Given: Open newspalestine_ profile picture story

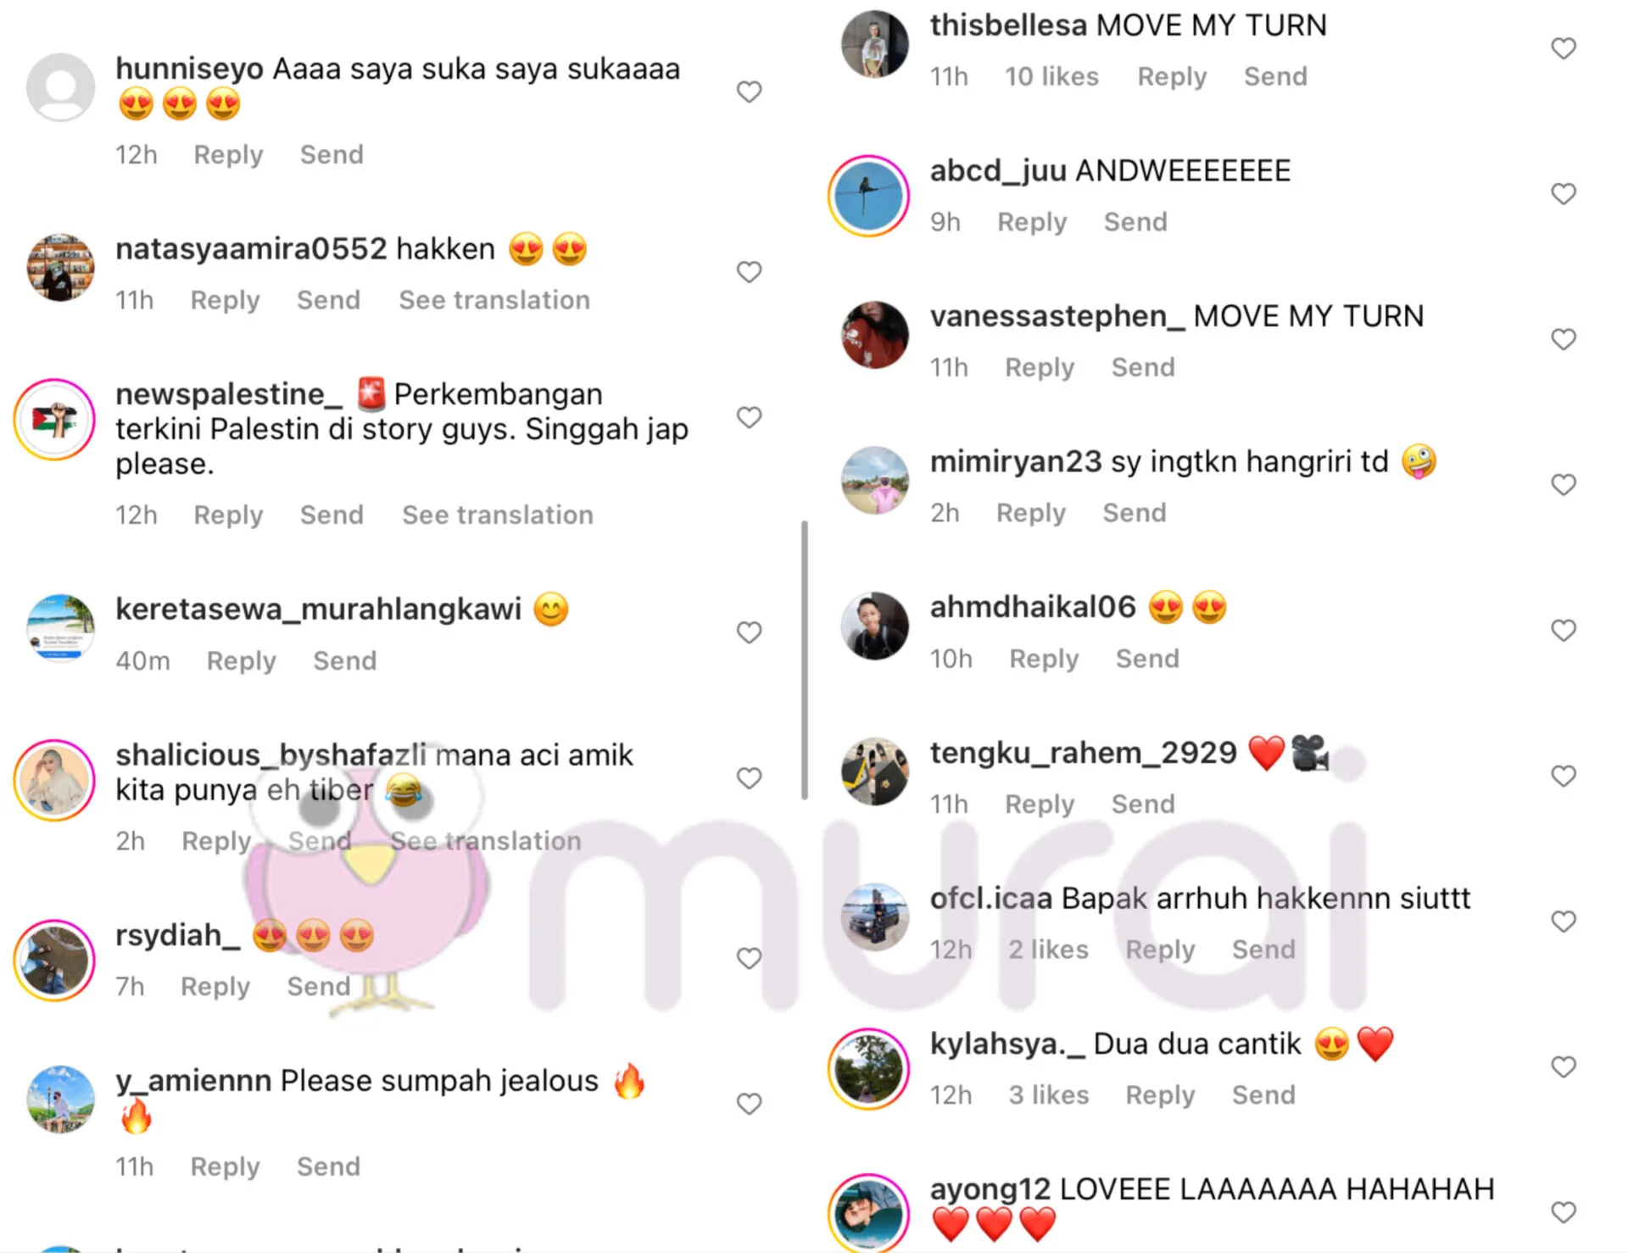Looking at the screenshot, I should coord(54,420).
